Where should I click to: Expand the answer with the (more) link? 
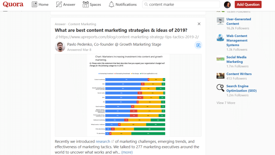coord(127,152)
